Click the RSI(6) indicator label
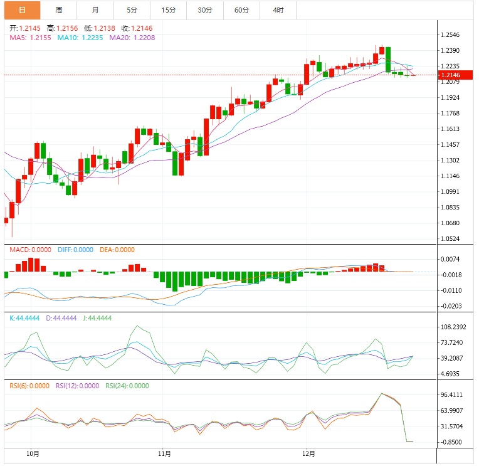 coord(29,386)
